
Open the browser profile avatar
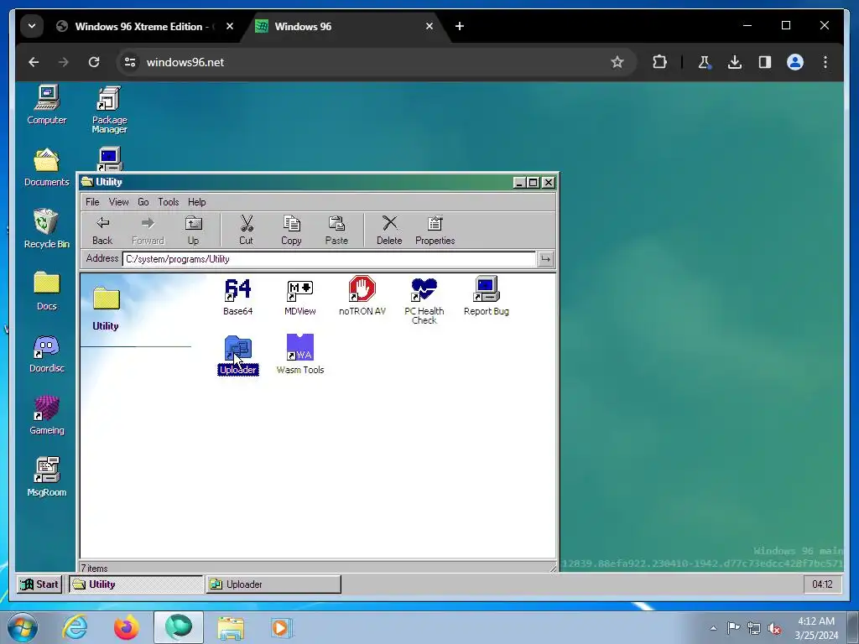coord(795,62)
